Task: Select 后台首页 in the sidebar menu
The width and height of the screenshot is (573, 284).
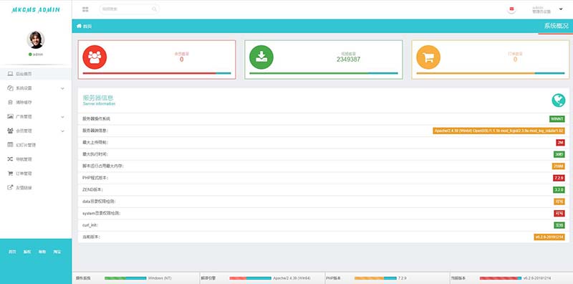Action: [x=36, y=74]
